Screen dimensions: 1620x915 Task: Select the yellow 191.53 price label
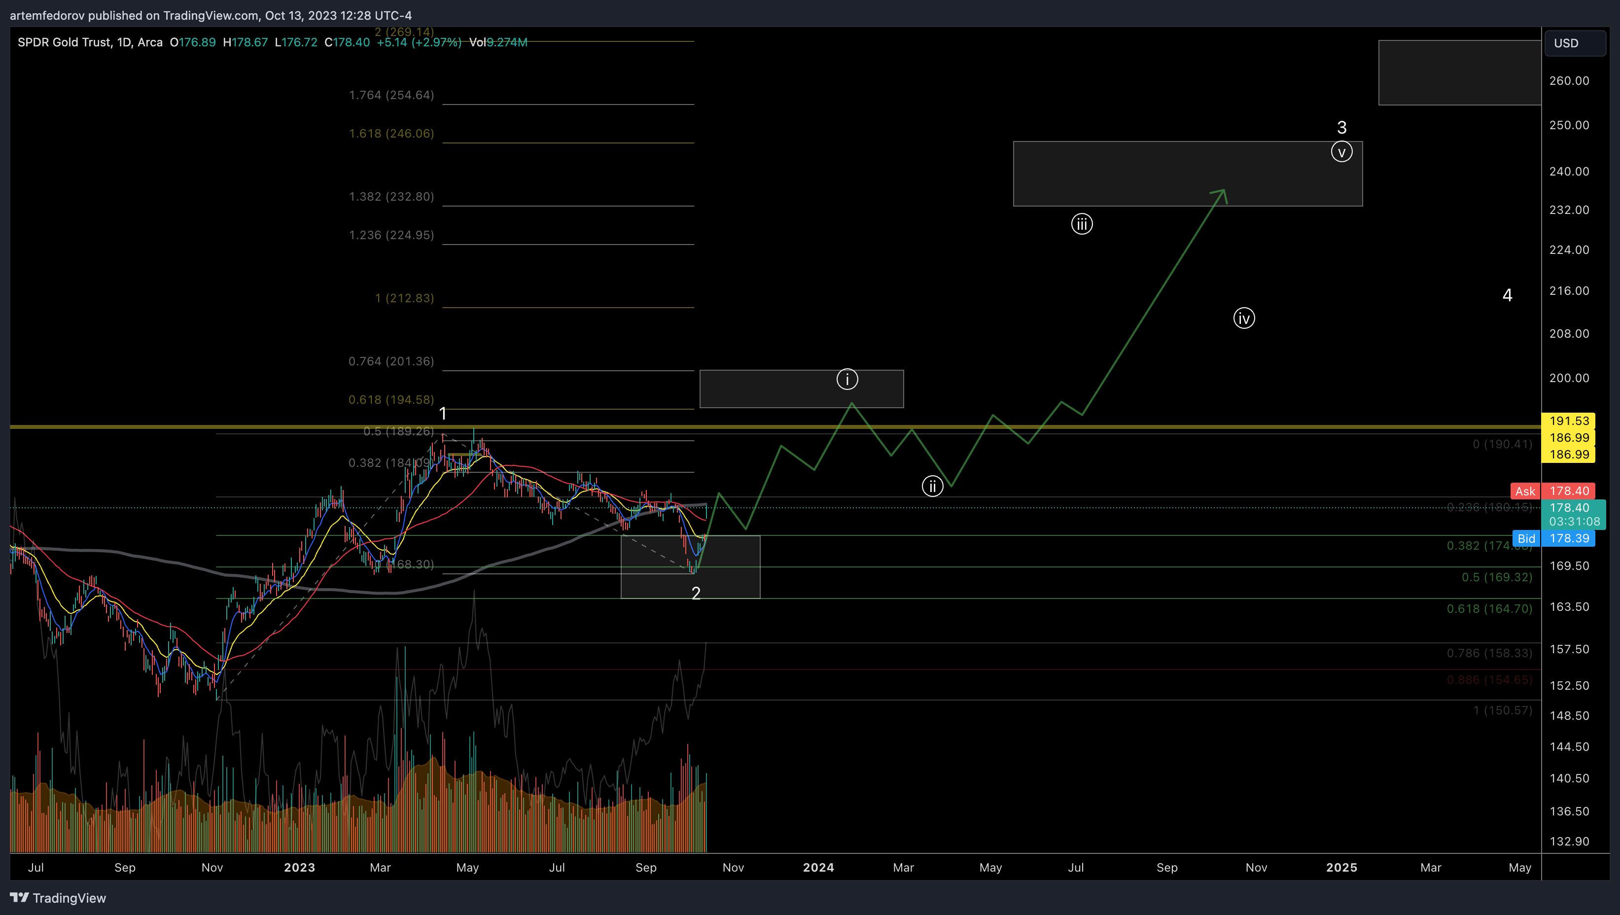[1568, 421]
